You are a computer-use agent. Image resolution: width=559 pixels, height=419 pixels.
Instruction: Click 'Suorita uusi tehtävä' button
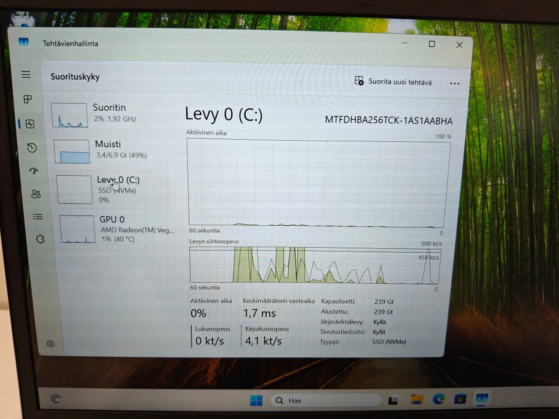[x=393, y=81]
